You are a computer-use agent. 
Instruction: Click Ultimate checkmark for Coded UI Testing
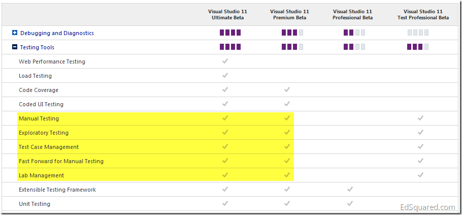point(225,104)
